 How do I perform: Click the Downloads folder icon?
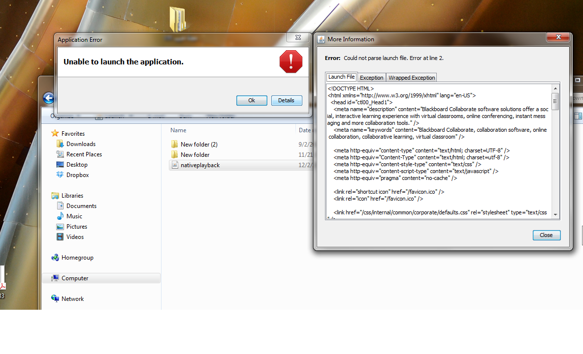(x=60, y=144)
